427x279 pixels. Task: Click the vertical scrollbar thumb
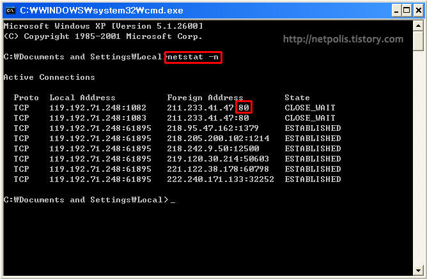(x=418, y=41)
